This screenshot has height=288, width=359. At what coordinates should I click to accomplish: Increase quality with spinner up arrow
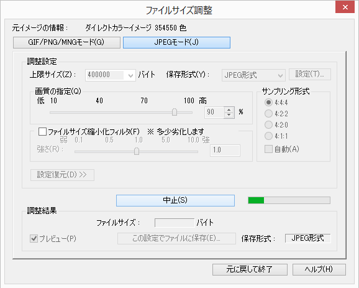(229, 110)
